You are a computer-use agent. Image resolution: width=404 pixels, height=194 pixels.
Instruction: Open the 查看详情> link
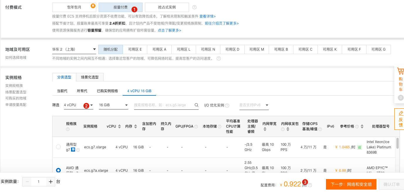pyautogui.click(x=207, y=16)
